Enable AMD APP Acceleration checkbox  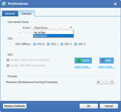pyautogui.click(x=8, y=65)
